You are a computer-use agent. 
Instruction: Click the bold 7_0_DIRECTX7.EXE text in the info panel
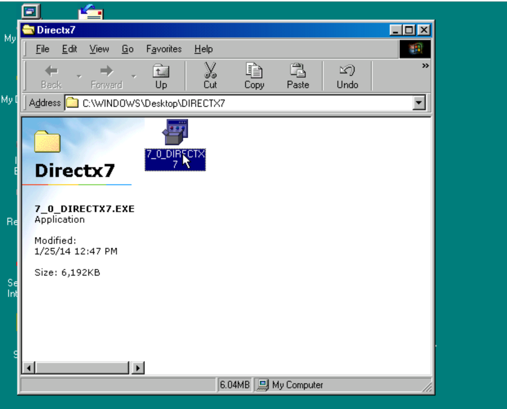(x=85, y=209)
